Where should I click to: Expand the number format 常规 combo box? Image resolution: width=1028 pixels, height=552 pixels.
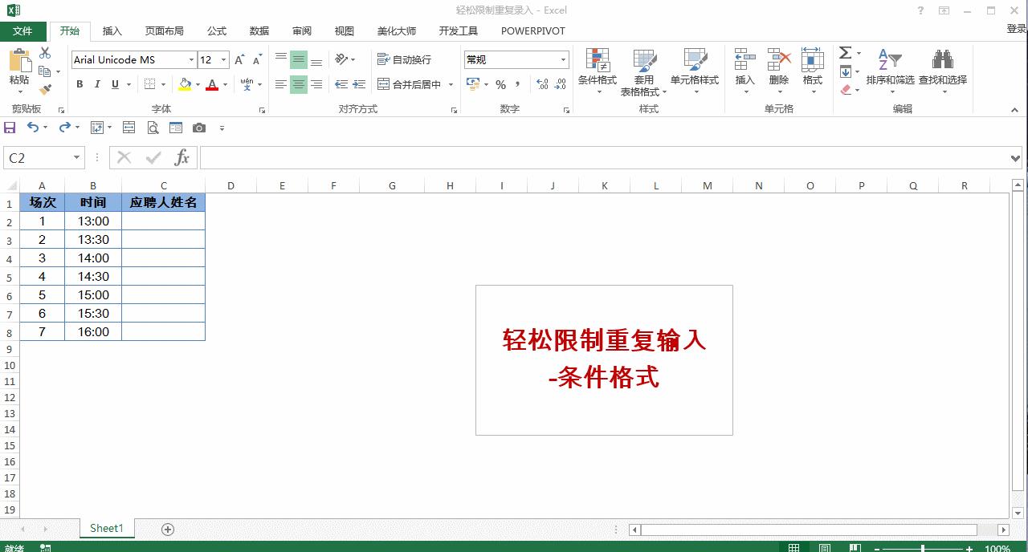pyautogui.click(x=563, y=59)
